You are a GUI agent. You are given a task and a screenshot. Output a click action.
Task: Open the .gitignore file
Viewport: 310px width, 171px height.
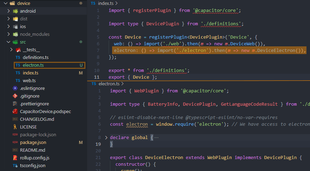(x=30, y=96)
